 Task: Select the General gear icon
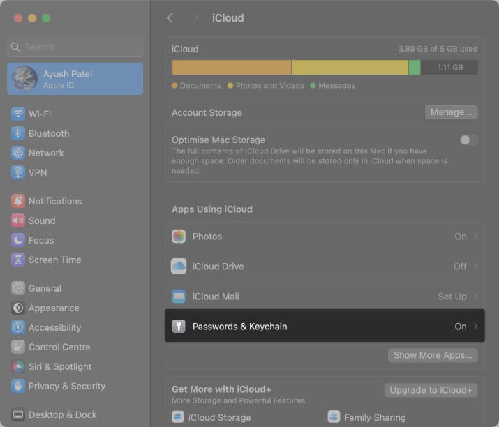pos(18,288)
